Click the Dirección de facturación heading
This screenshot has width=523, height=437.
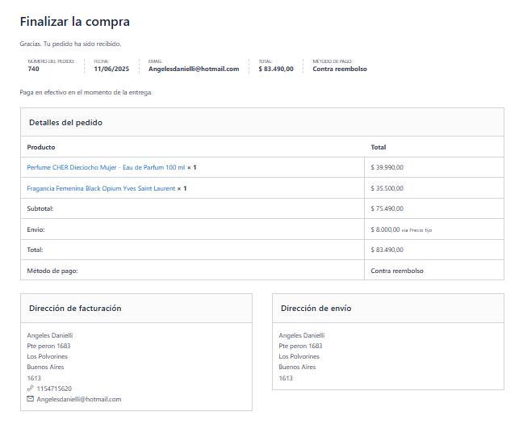coord(75,309)
